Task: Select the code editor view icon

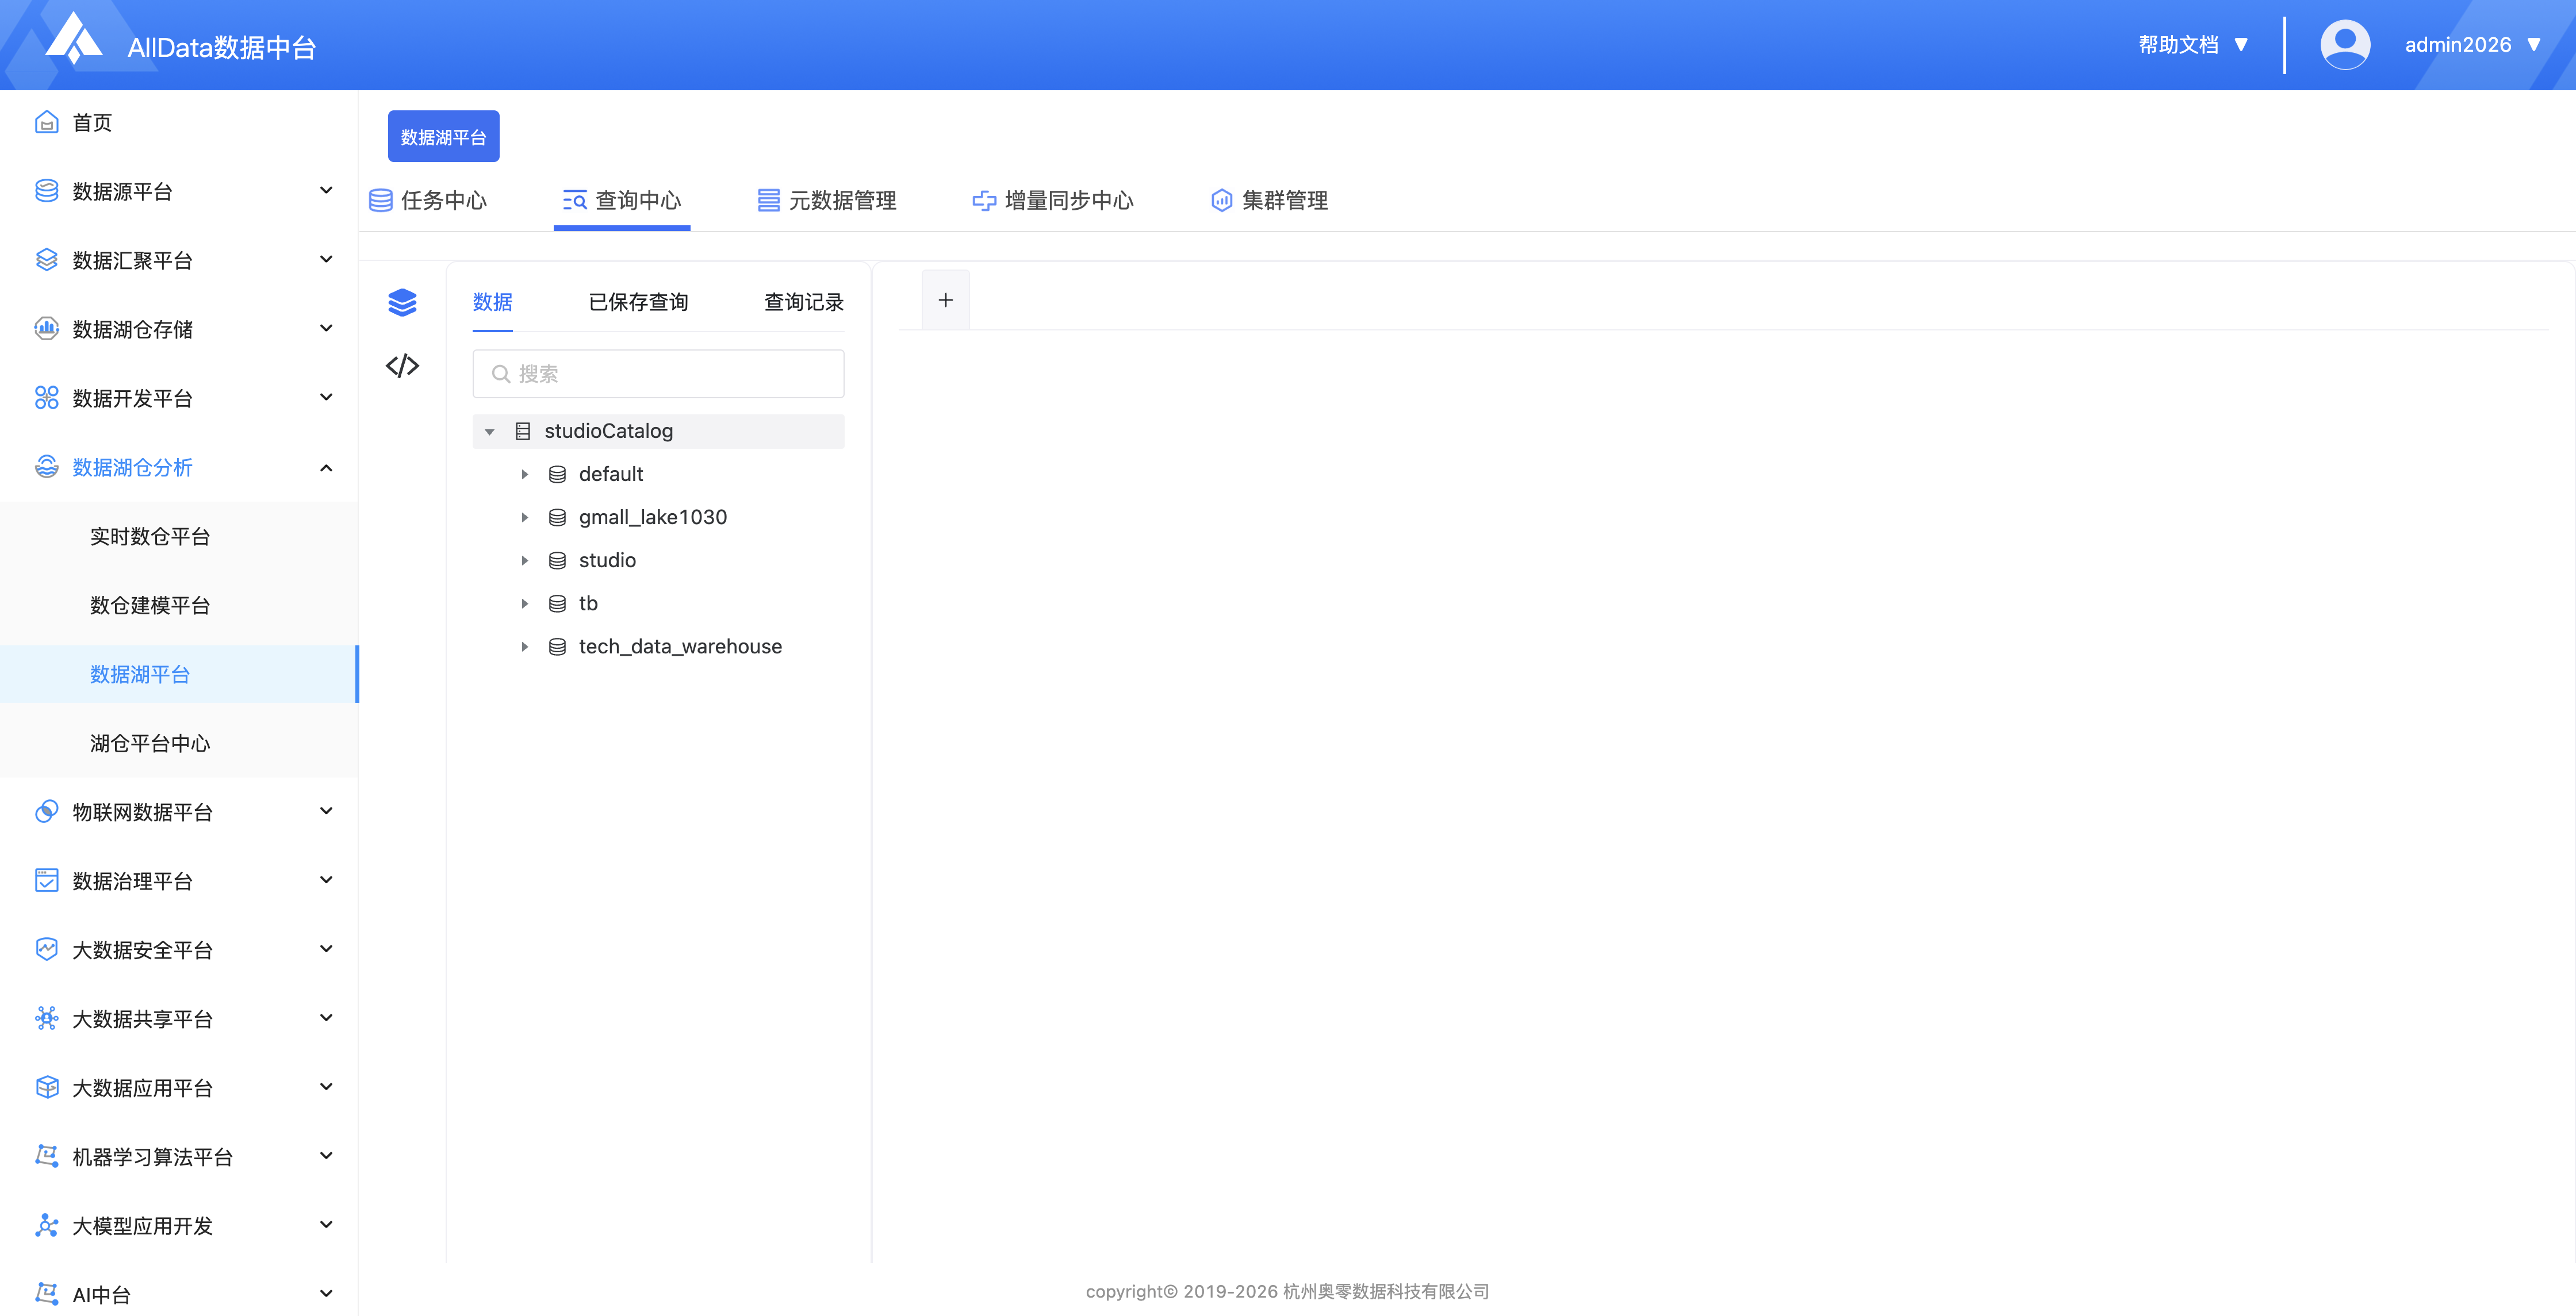Action: [x=402, y=365]
